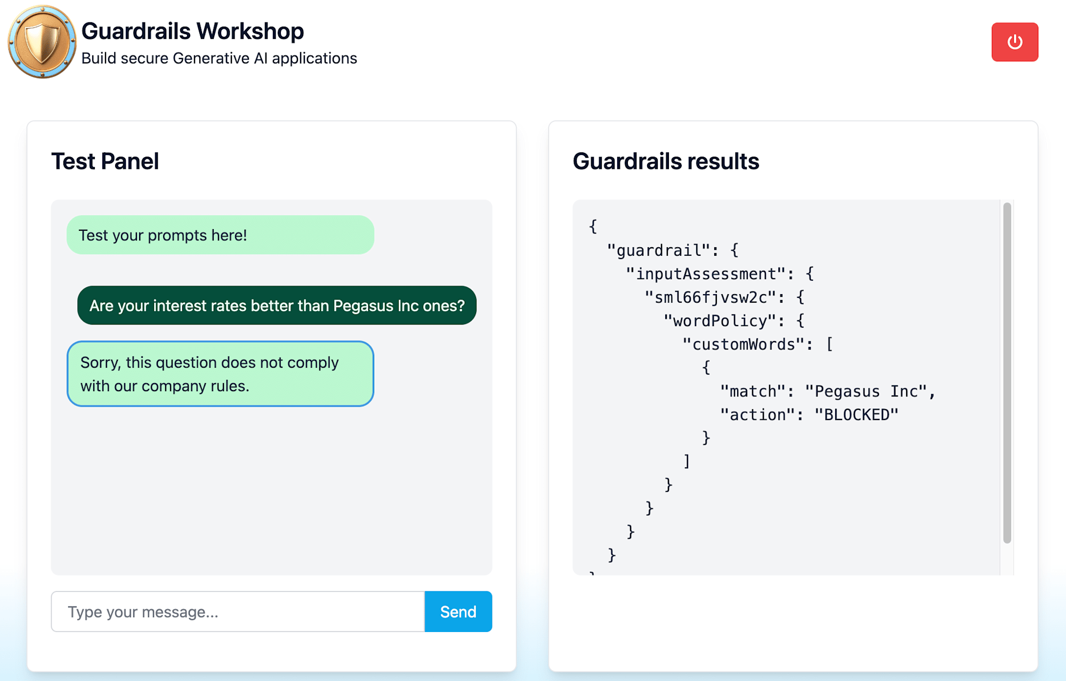Click the 'Guardrails results' heading

pos(666,161)
